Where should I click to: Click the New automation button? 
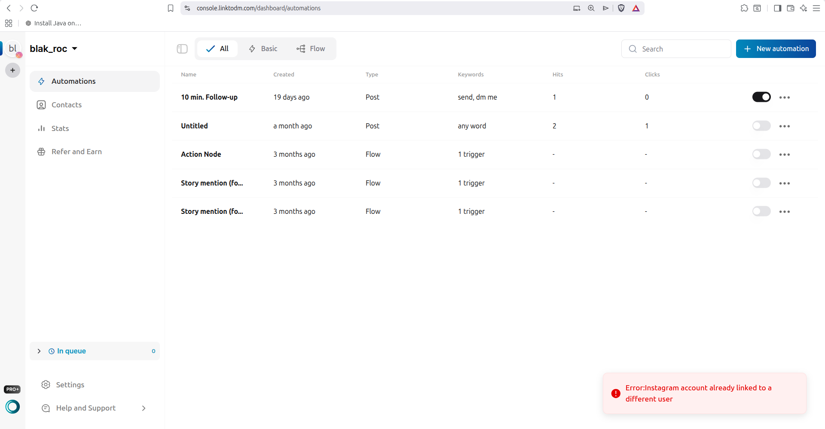pyautogui.click(x=776, y=49)
